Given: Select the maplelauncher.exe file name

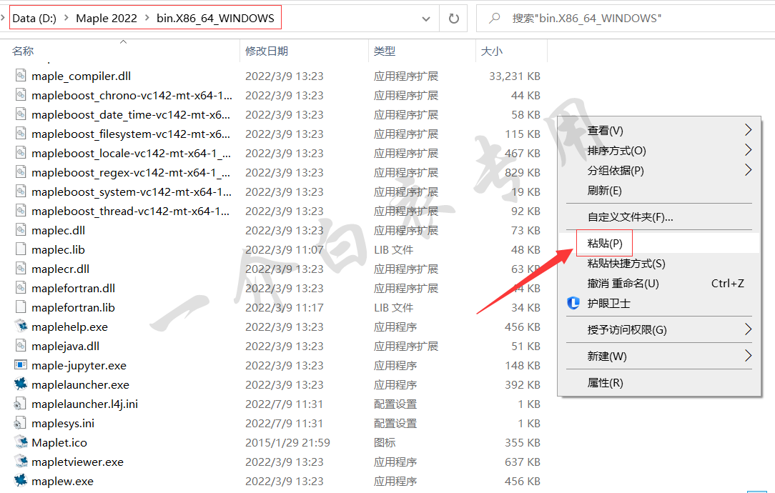Looking at the screenshot, I should [81, 385].
